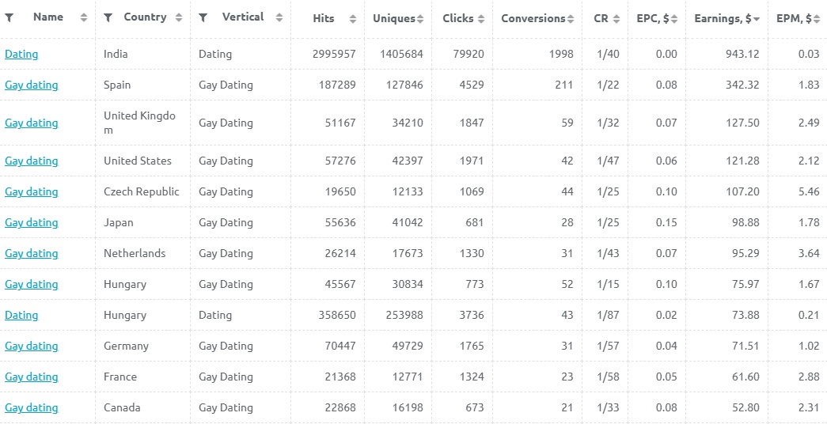Toggle Earnings descending sort arrow
The width and height of the screenshot is (827, 424).
(x=757, y=18)
